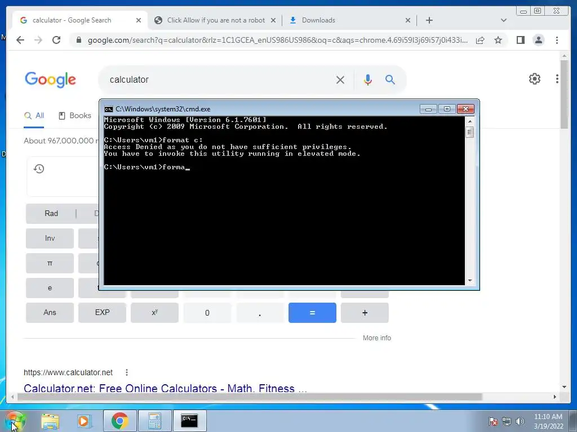Image resolution: width=577 pixels, height=432 pixels.
Task: Click the taskbar clock showing 11:10 AM
Action: click(x=548, y=421)
